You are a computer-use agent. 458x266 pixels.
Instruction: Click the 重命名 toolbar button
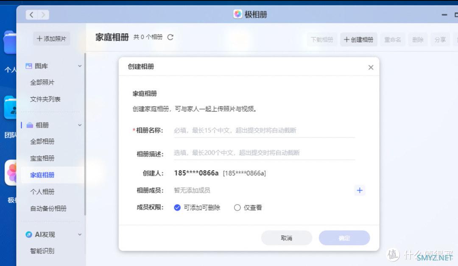click(393, 39)
